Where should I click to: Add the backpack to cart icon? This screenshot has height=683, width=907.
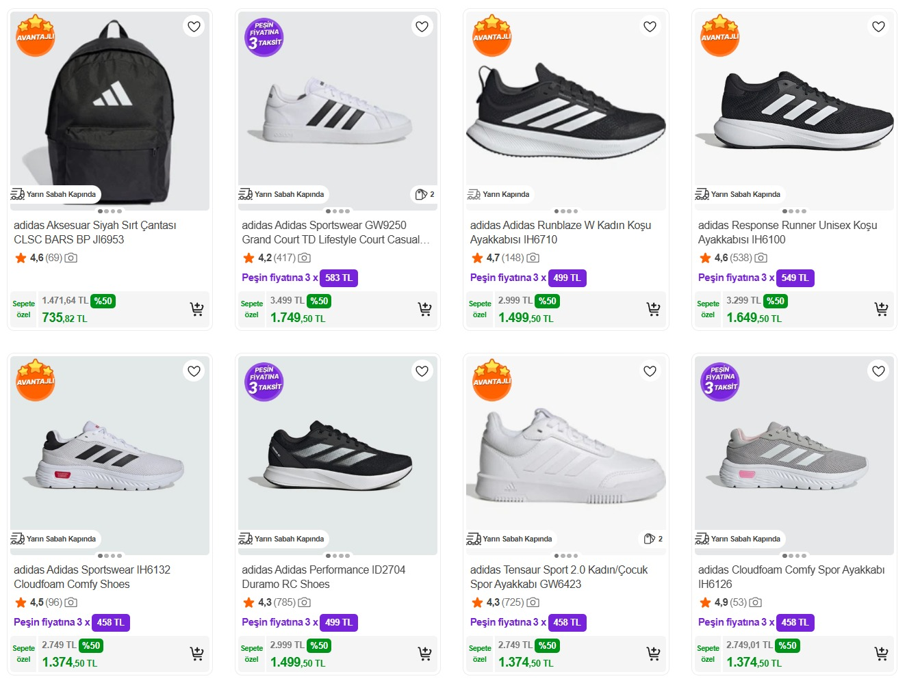(x=197, y=309)
